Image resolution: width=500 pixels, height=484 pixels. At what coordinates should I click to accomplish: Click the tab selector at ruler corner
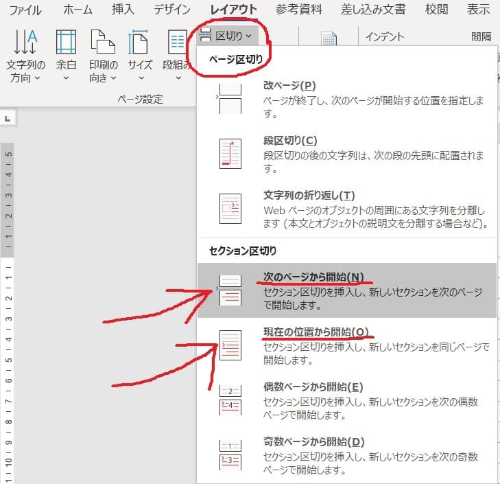point(8,119)
